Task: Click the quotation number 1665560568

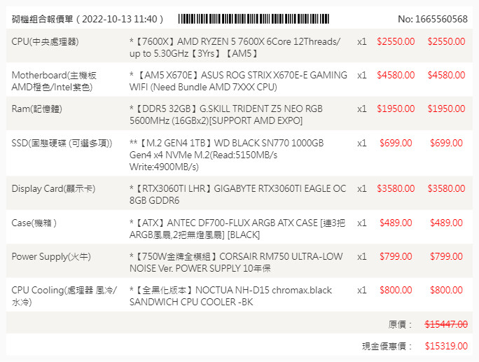Action: click(x=432, y=19)
